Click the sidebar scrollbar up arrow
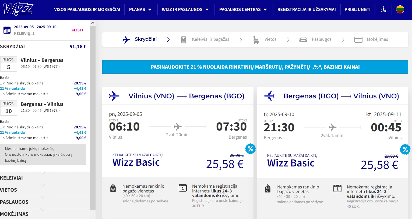Viewport: 412px width, 219px height. pyautogui.click(x=93, y=23)
